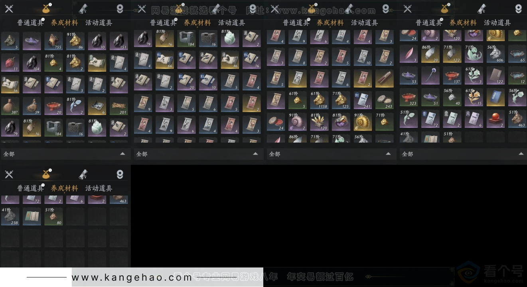Expand the 全部 filter in the second top panel

pos(198,154)
